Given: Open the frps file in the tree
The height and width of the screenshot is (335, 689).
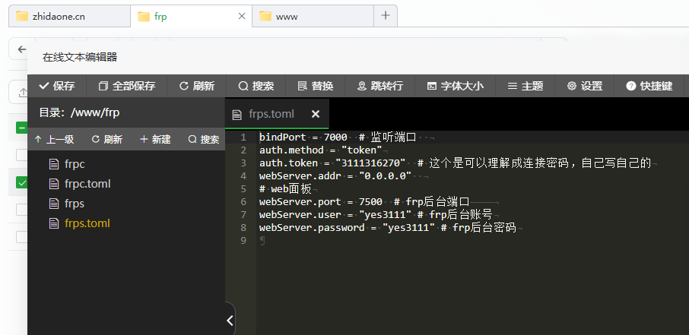Looking at the screenshot, I should (x=75, y=204).
